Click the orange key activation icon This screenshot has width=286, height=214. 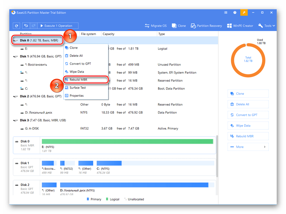click(x=244, y=13)
